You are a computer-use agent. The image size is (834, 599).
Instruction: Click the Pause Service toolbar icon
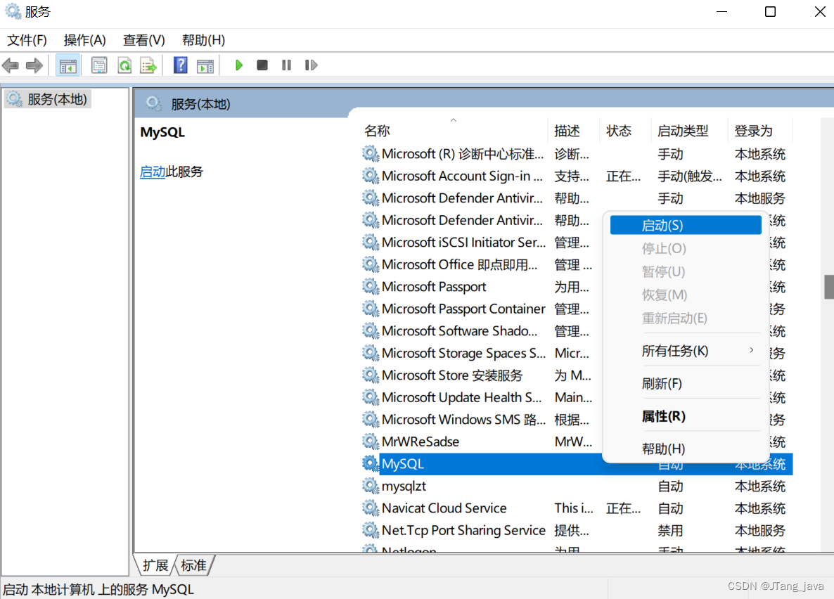tap(286, 65)
